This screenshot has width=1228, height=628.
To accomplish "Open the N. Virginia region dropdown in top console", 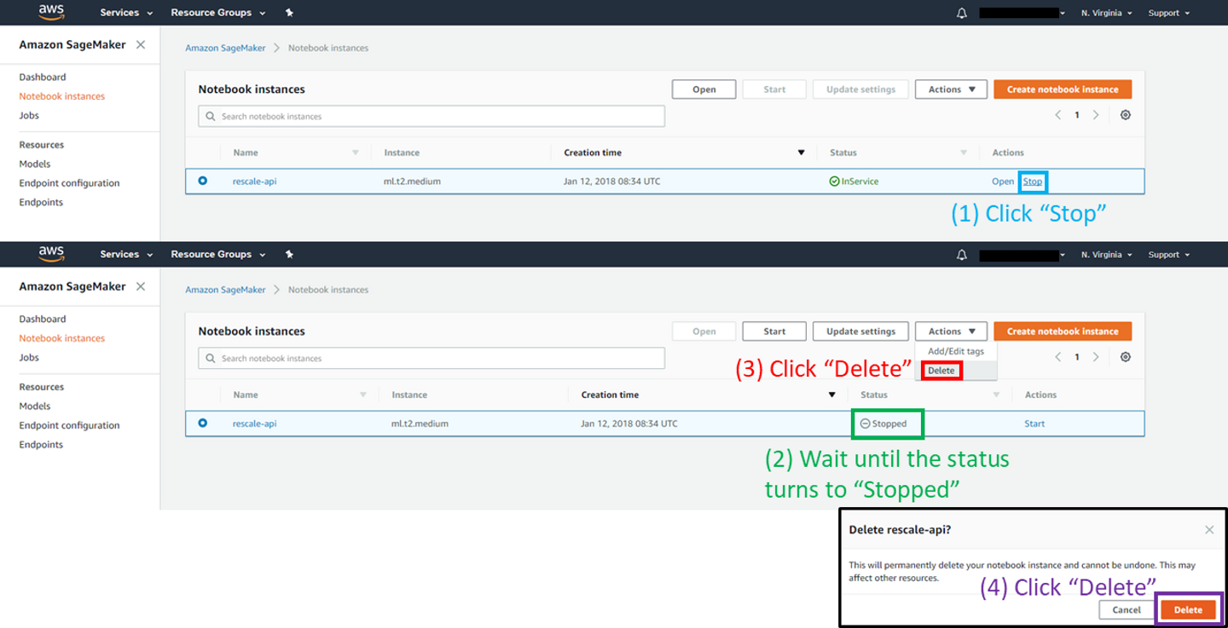I will pos(1107,14).
